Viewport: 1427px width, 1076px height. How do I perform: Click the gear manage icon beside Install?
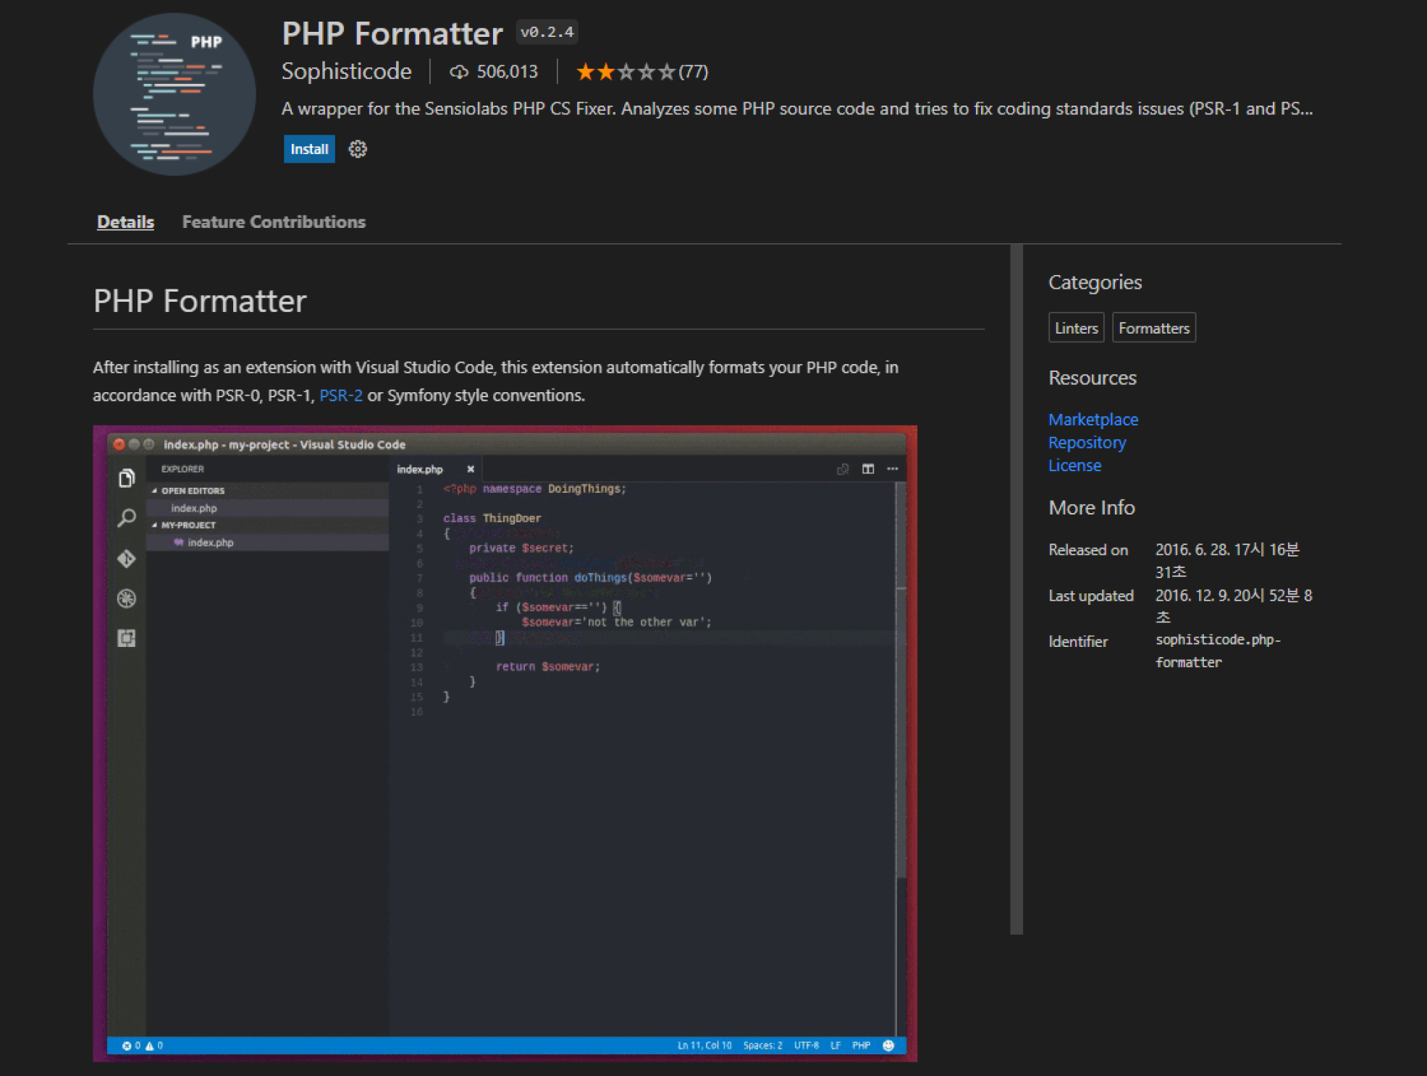click(x=358, y=149)
